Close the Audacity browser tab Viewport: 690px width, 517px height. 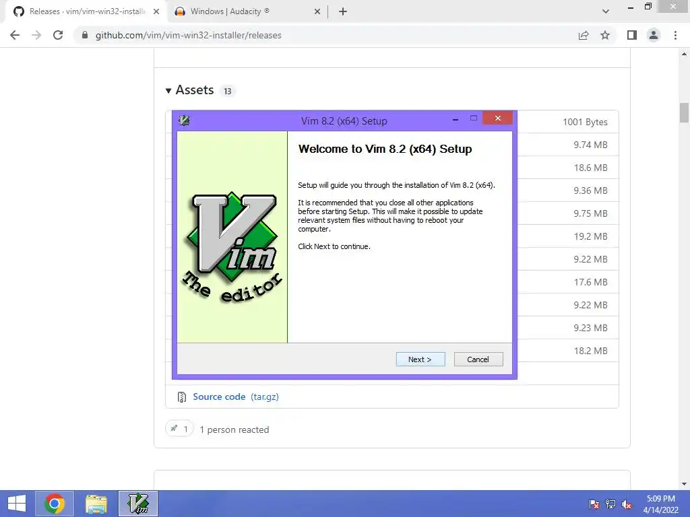[x=317, y=12]
